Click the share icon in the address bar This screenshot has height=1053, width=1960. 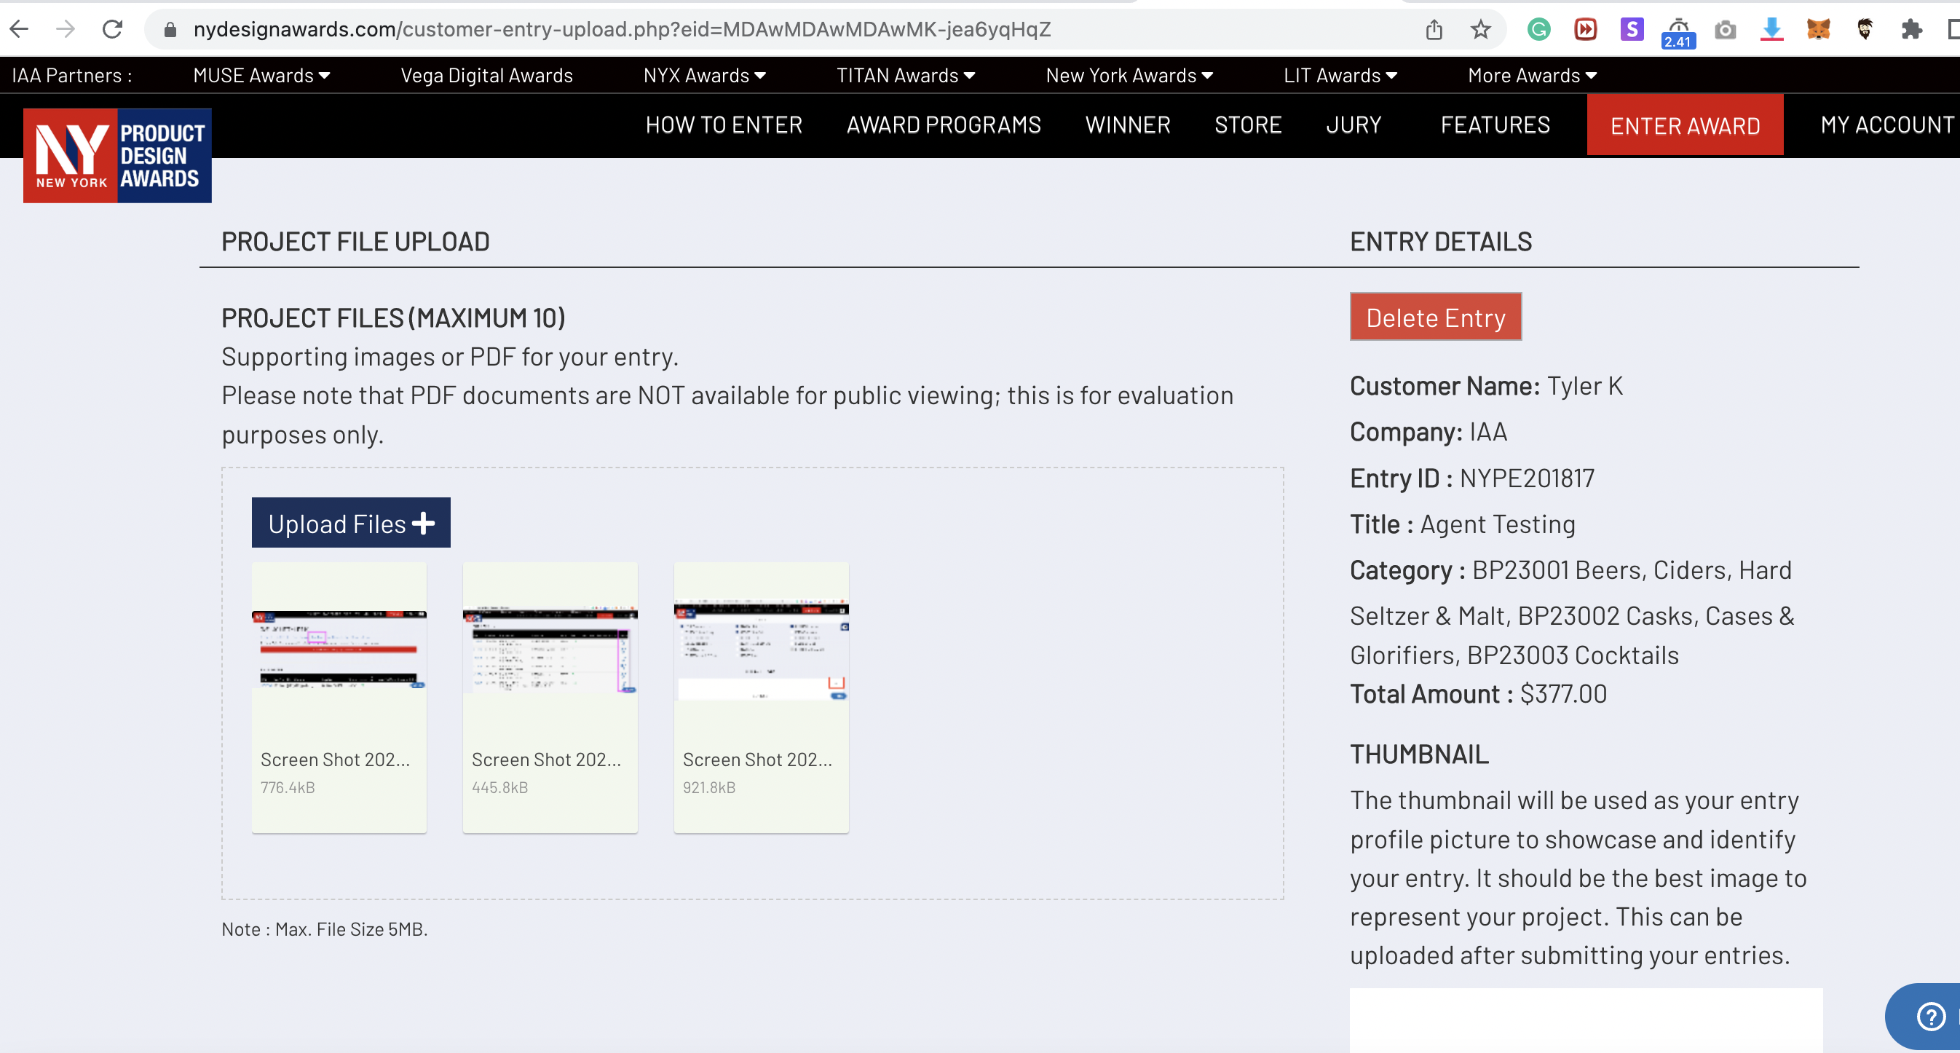1434,29
